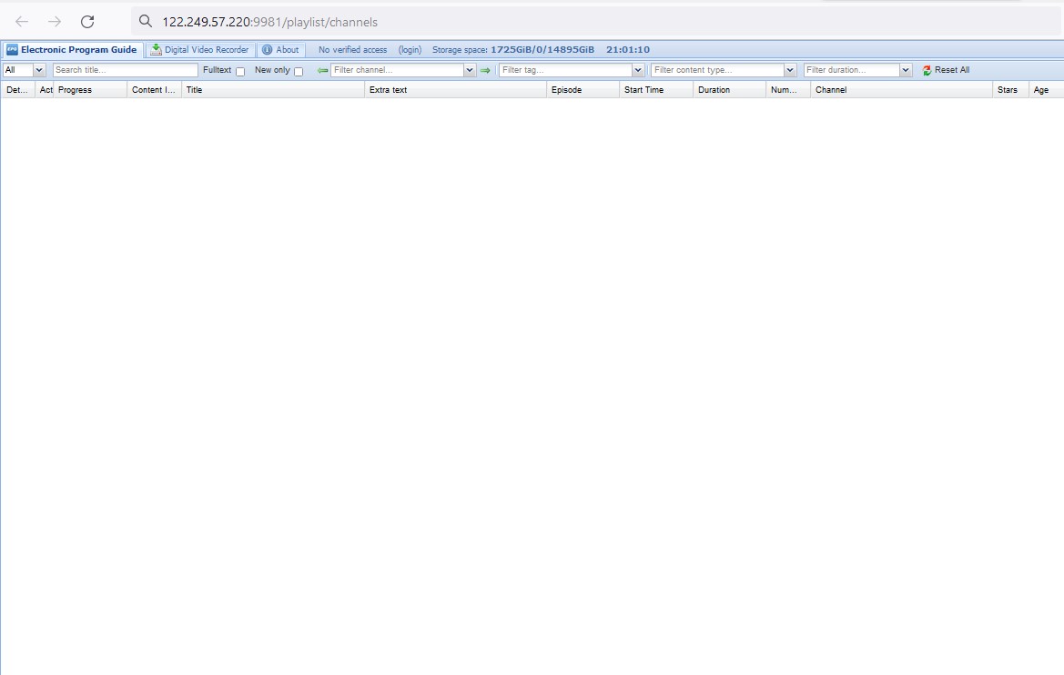Open the About tab
1064x675 pixels.
(x=281, y=49)
